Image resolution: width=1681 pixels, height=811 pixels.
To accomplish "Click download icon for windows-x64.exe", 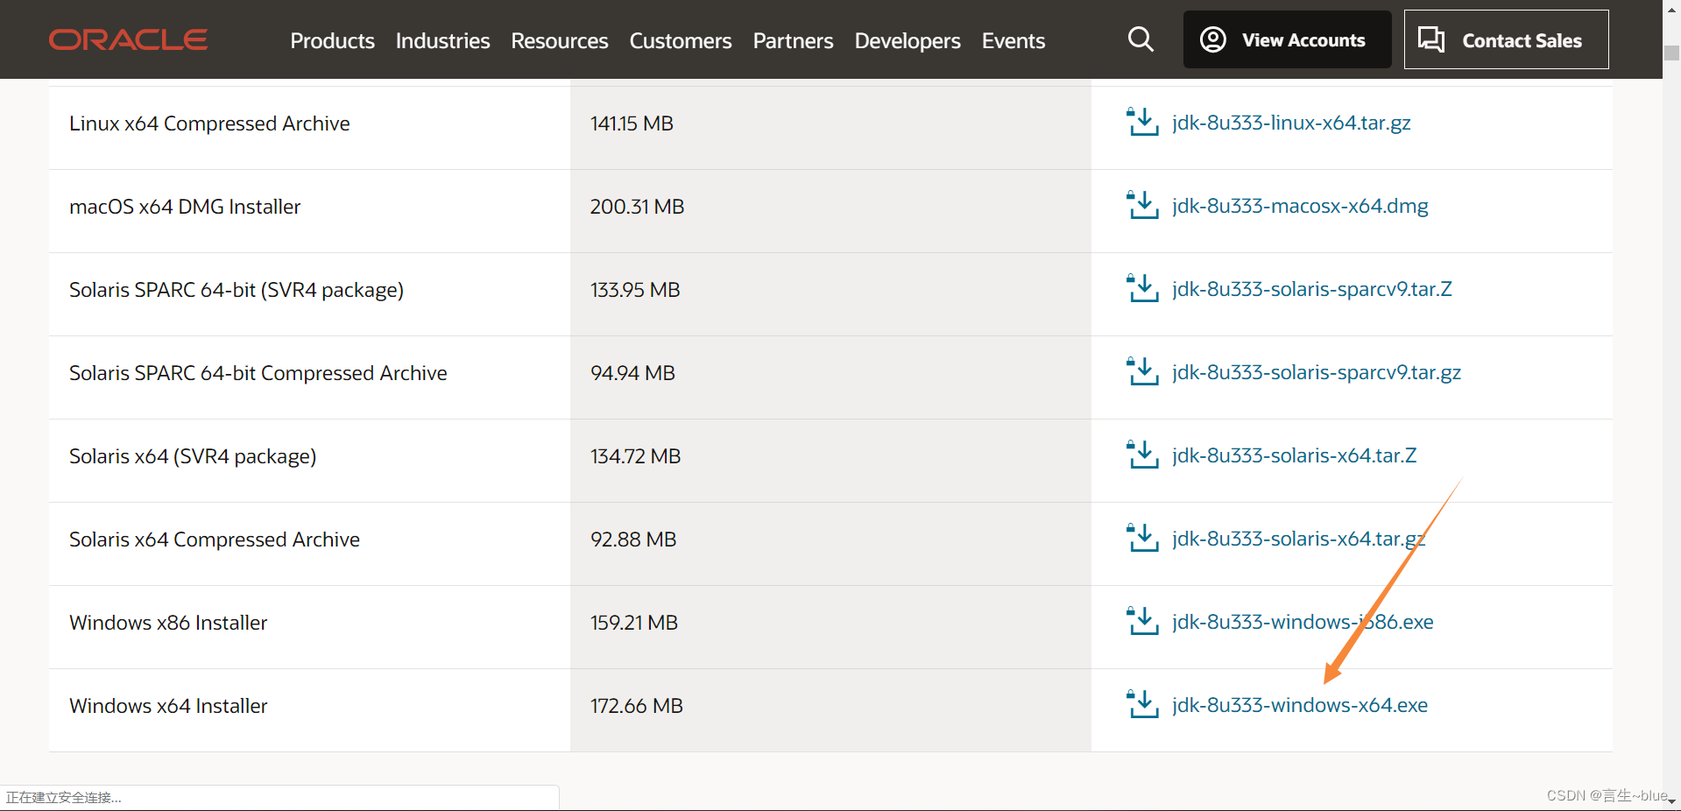I will 1142,704.
